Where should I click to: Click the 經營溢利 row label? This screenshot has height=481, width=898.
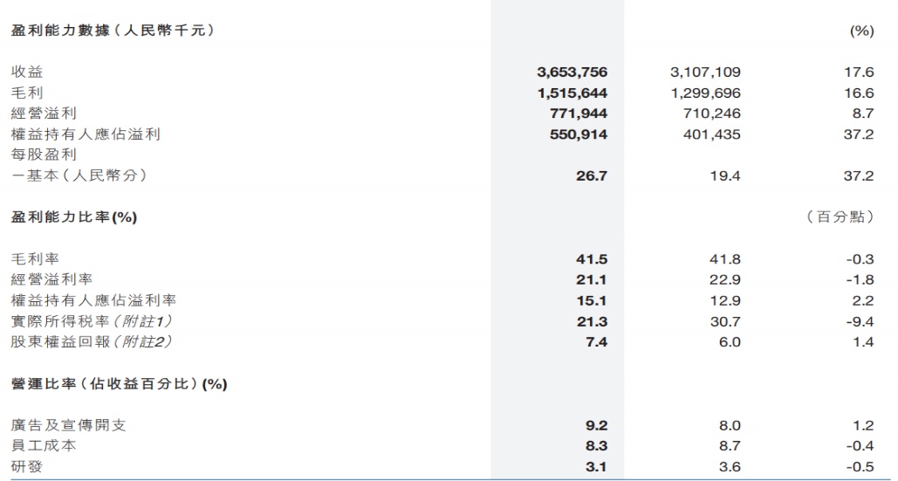44,113
